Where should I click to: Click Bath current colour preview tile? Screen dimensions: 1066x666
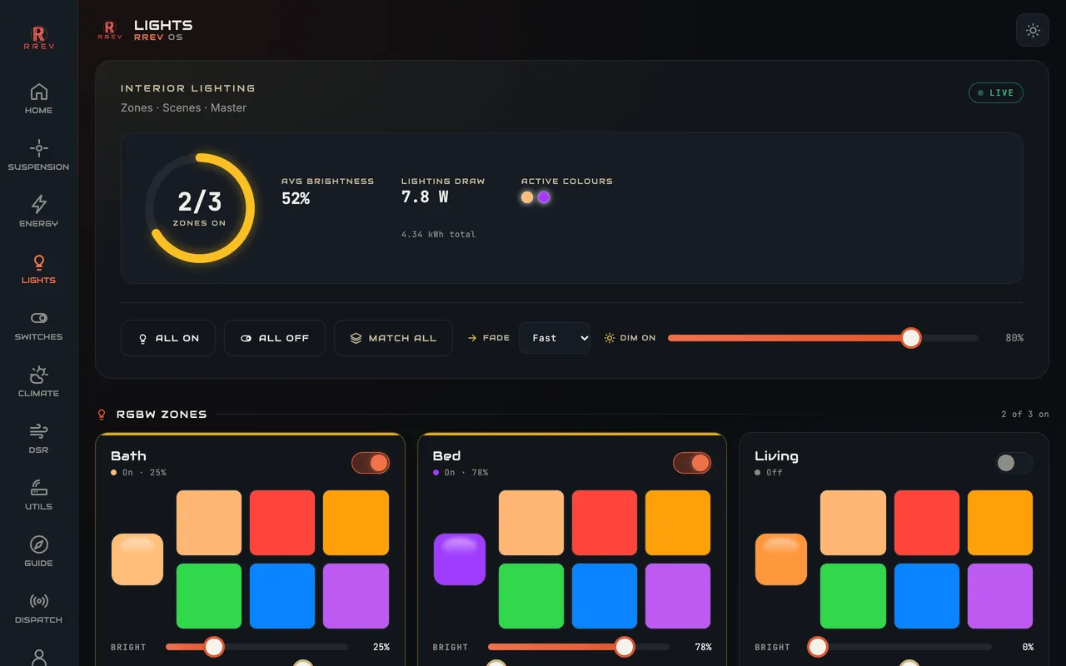click(137, 559)
